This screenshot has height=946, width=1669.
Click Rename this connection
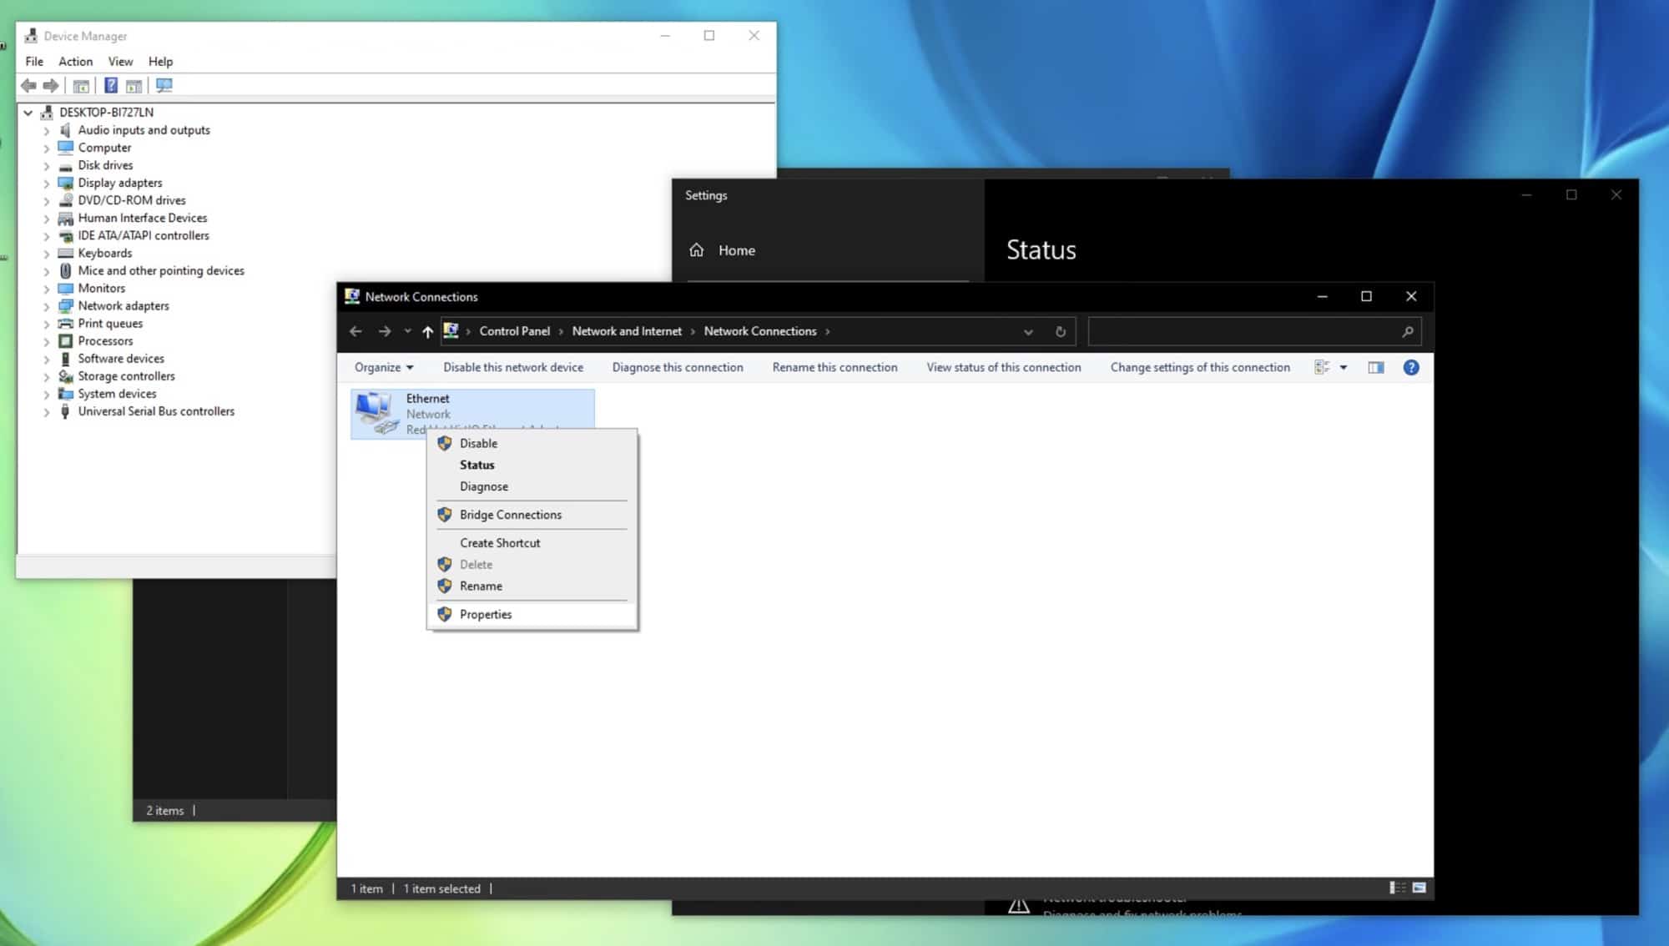[834, 368]
